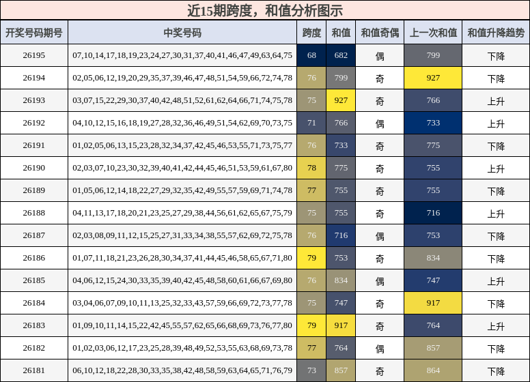The height and width of the screenshot is (382, 530).
Task: Click the 和值 column header
Action: pos(341,33)
